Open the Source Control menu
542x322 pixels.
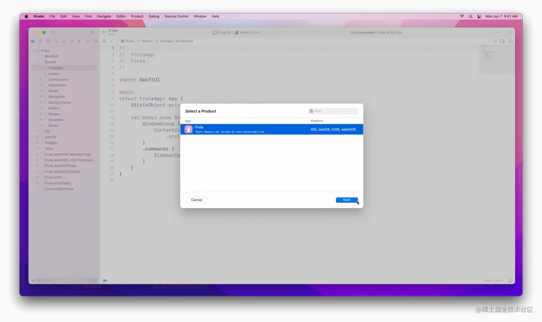[176, 16]
